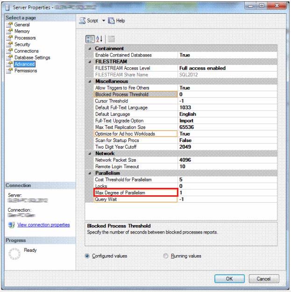
Task: Click the Connections page icon
Action: [9, 51]
